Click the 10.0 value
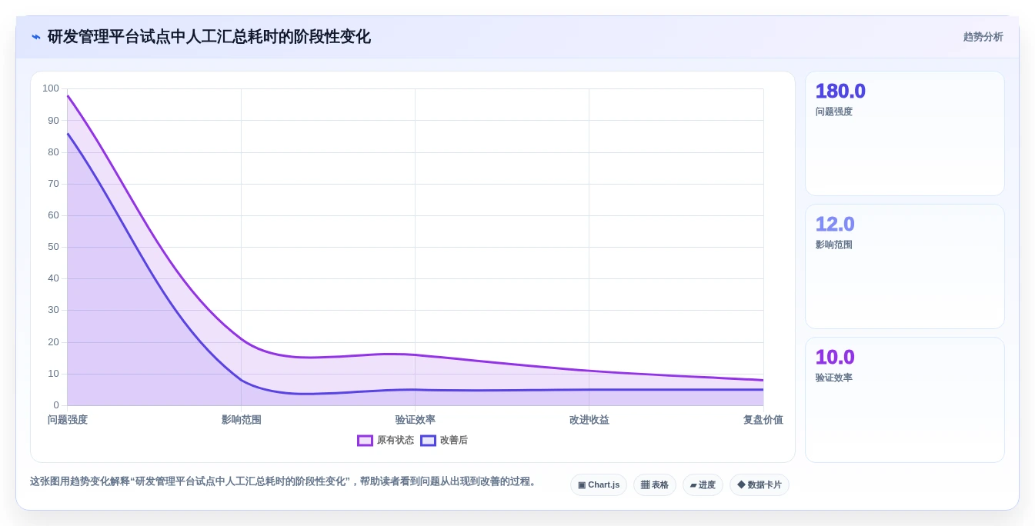The width and height of the screenshot is (1035, 526). pos(835,358)
